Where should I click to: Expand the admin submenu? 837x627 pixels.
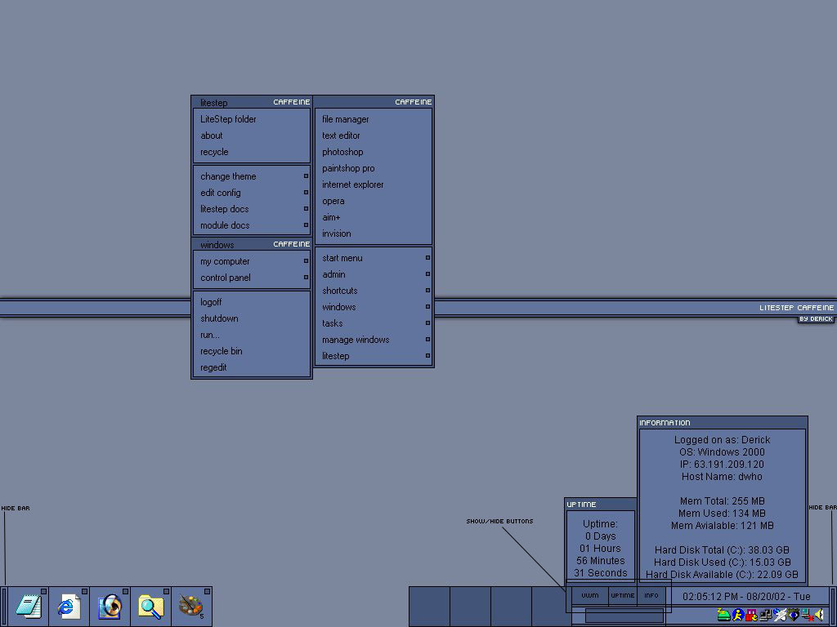[373, 274]
